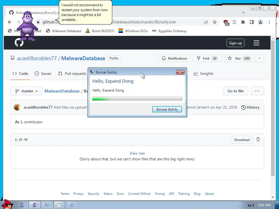Open the Egyptian Embassy bookmark
Image resolution: width=279 pixels, height=209 pixels.
[169, 31]
